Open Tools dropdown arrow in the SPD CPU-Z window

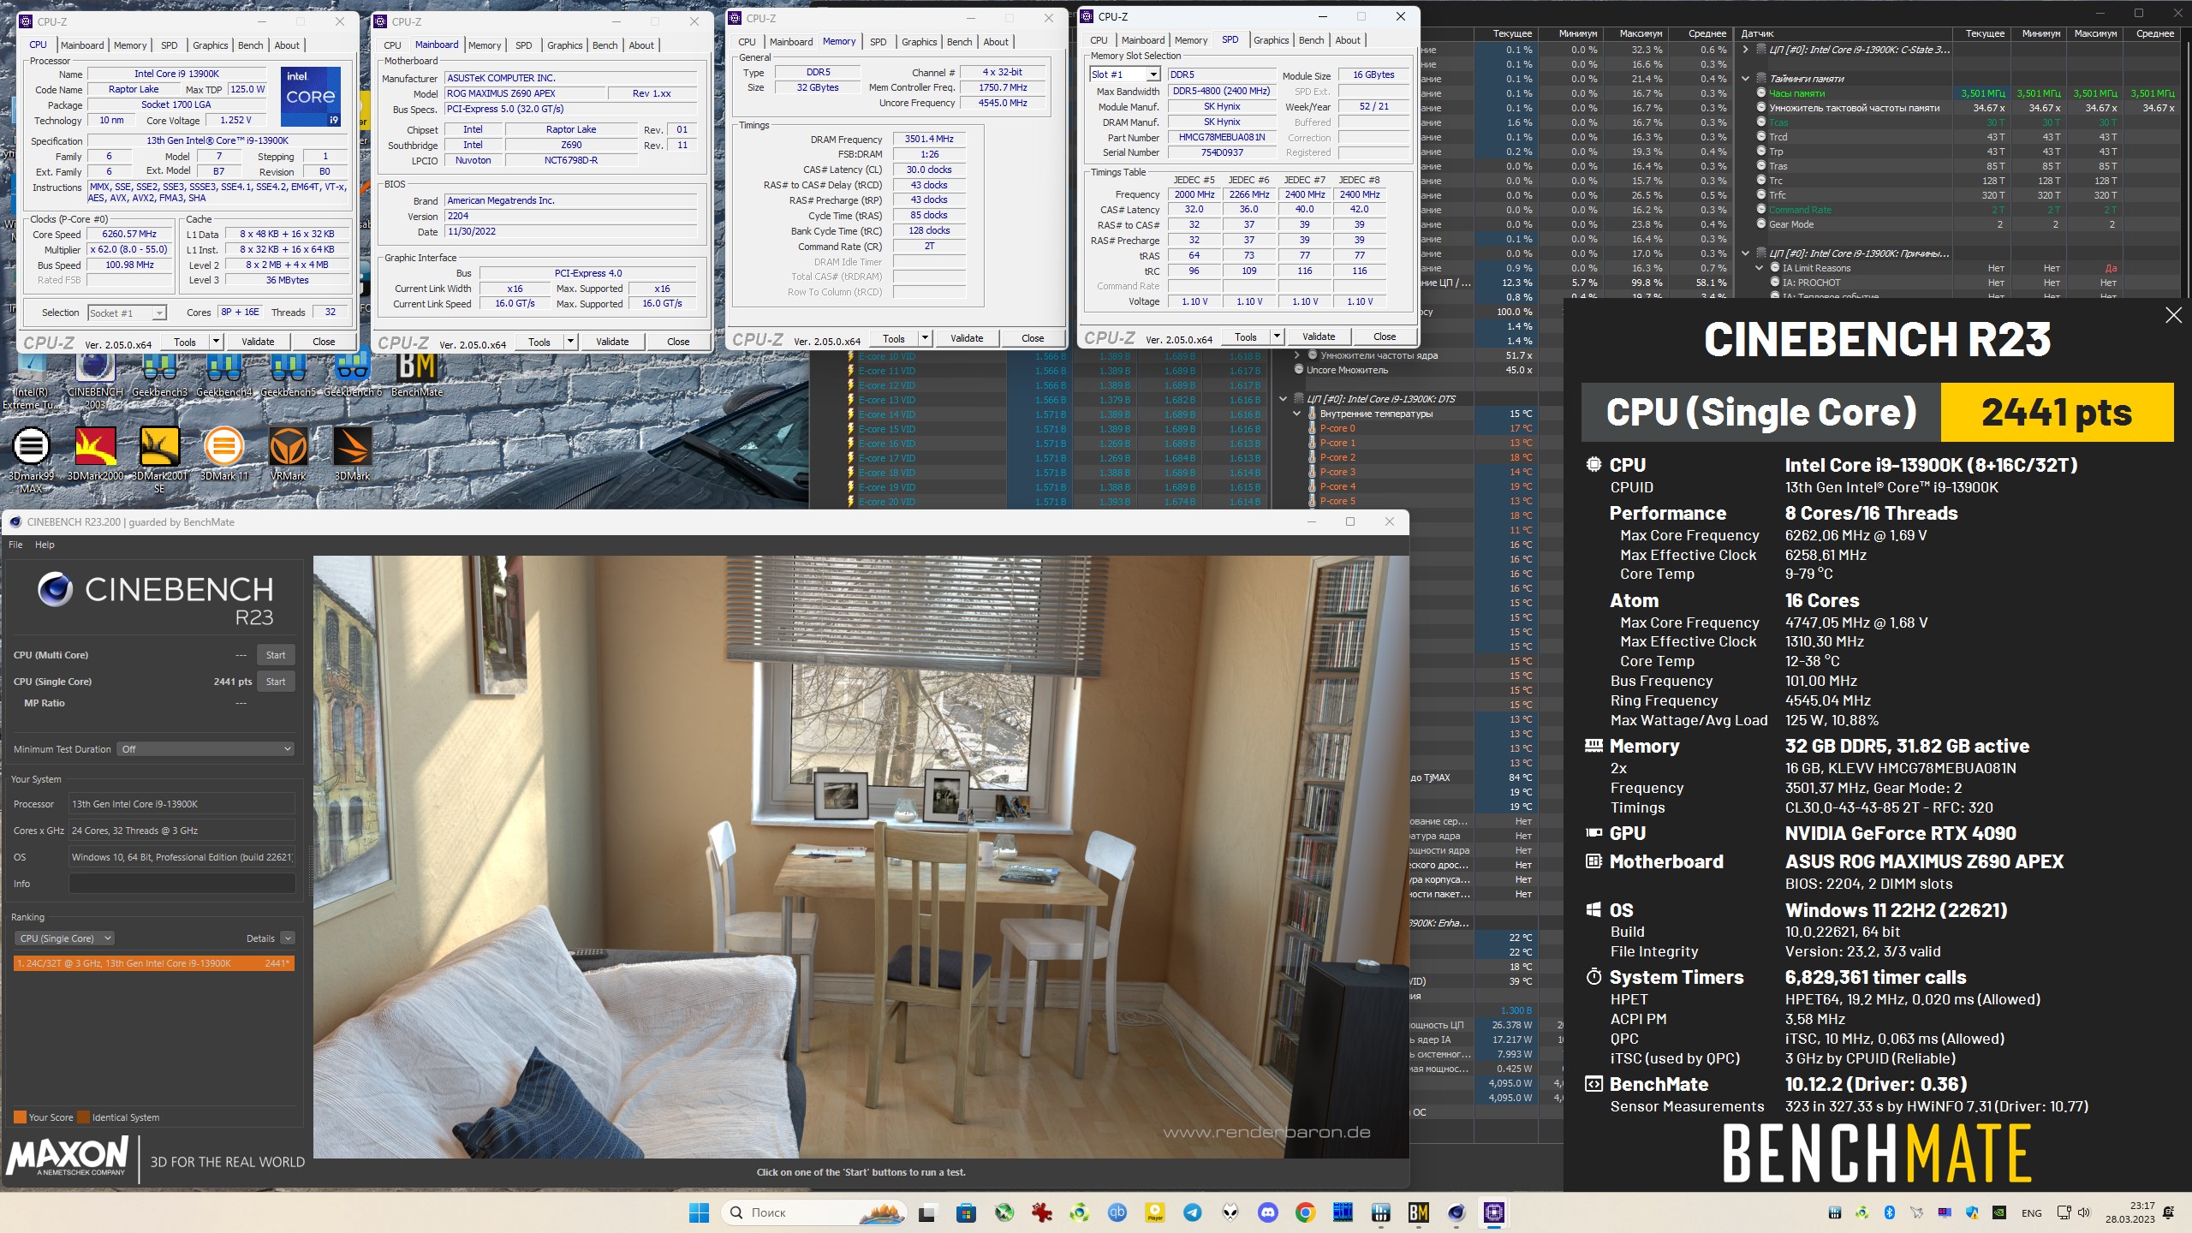click(1277, 337)
